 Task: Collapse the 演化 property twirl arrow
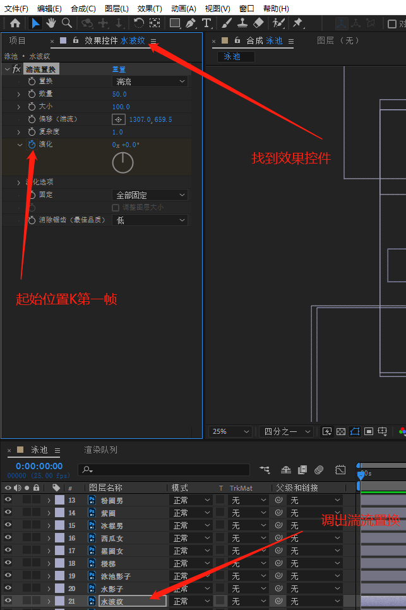(x=20, y=145)
